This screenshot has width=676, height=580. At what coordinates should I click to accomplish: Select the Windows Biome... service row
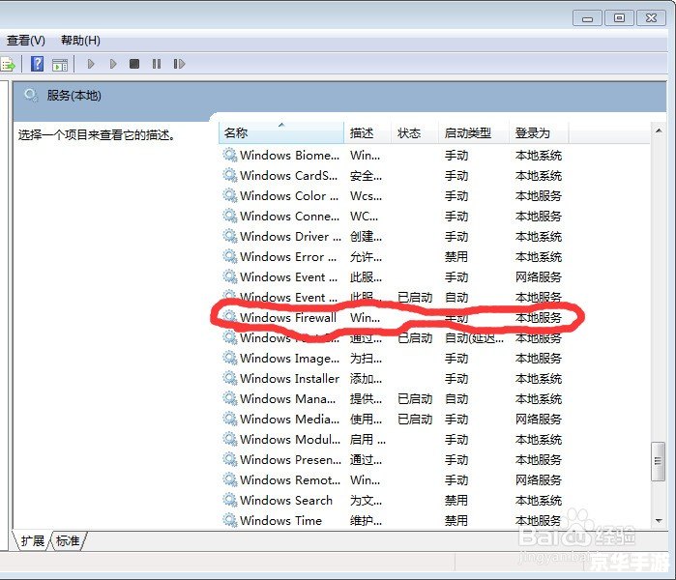pos(393,155)
